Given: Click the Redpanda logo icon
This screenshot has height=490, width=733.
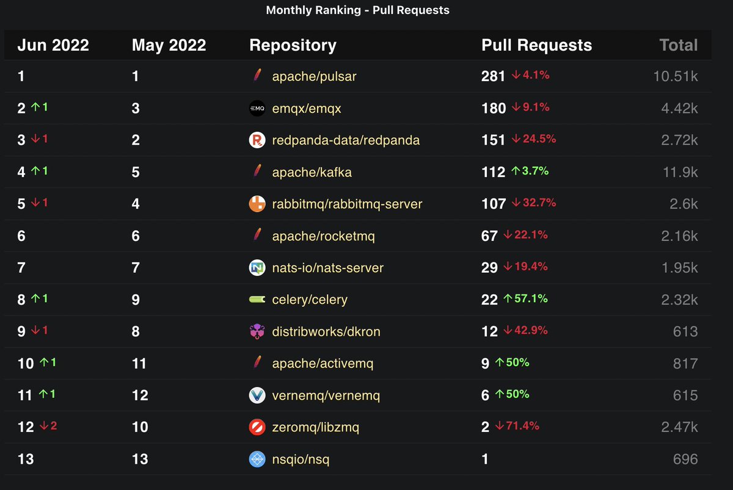Looking at the screenshot, I should [257, 139].
